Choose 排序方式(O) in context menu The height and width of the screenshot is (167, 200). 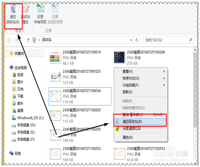140,78
